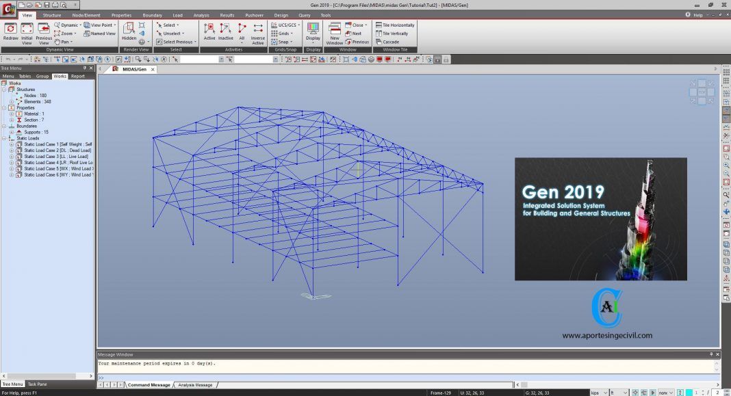Select the Inactive elements icon
Screen dimensions: 731x396
tap(227, 30)
